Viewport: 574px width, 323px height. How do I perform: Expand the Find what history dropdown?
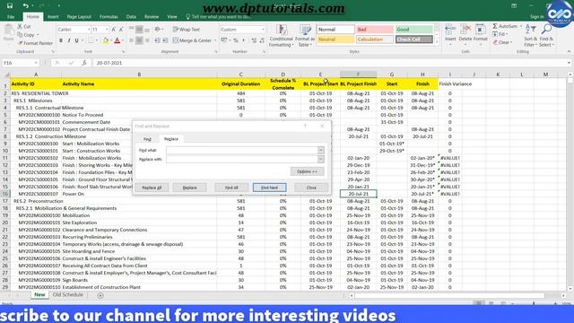321,150
